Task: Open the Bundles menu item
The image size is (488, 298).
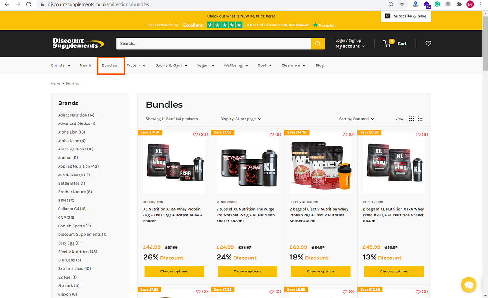Action: coord(109,65)
